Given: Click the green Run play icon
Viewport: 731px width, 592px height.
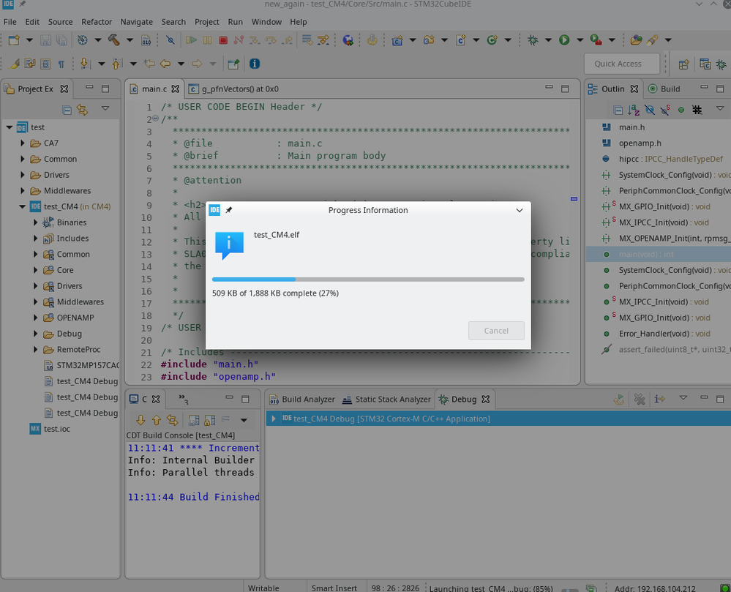Looking at the screenshot, I should [x=564, y=40].
